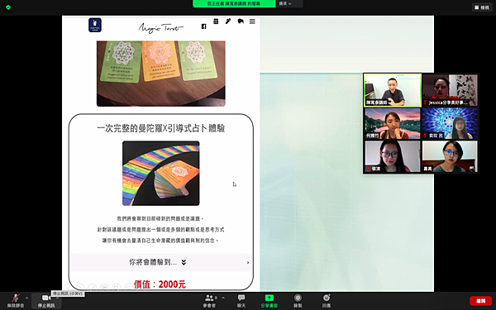Viewport: 496px width, 310px height.
Task: Start recording with the Record icon
Action: 298,301
